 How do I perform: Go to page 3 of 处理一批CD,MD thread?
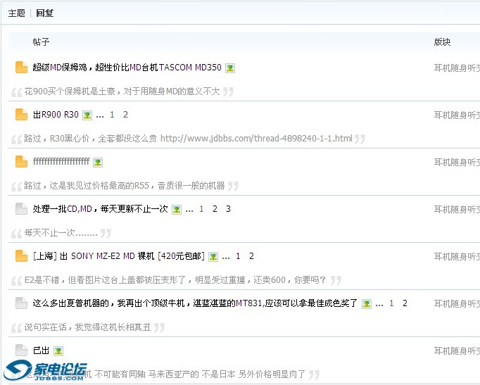coord(228,209)
